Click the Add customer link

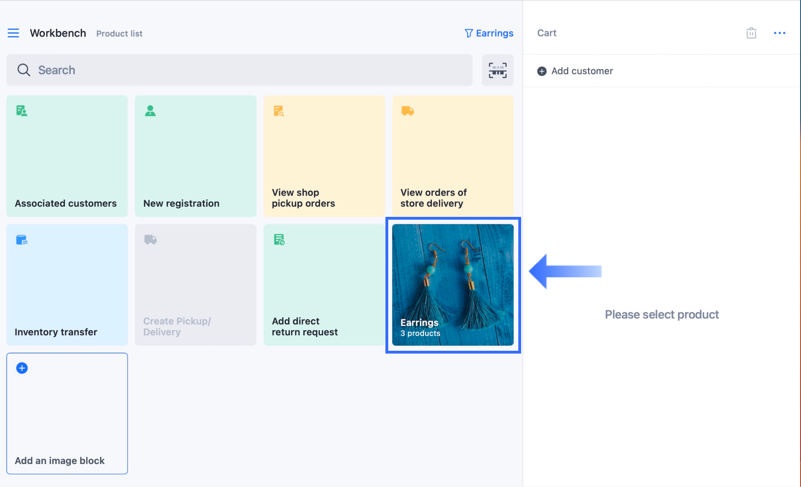pyautogui.click(x=582, y=71)
